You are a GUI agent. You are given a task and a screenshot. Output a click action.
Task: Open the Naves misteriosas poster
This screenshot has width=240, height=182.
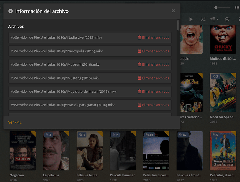[x=192, y=92]
